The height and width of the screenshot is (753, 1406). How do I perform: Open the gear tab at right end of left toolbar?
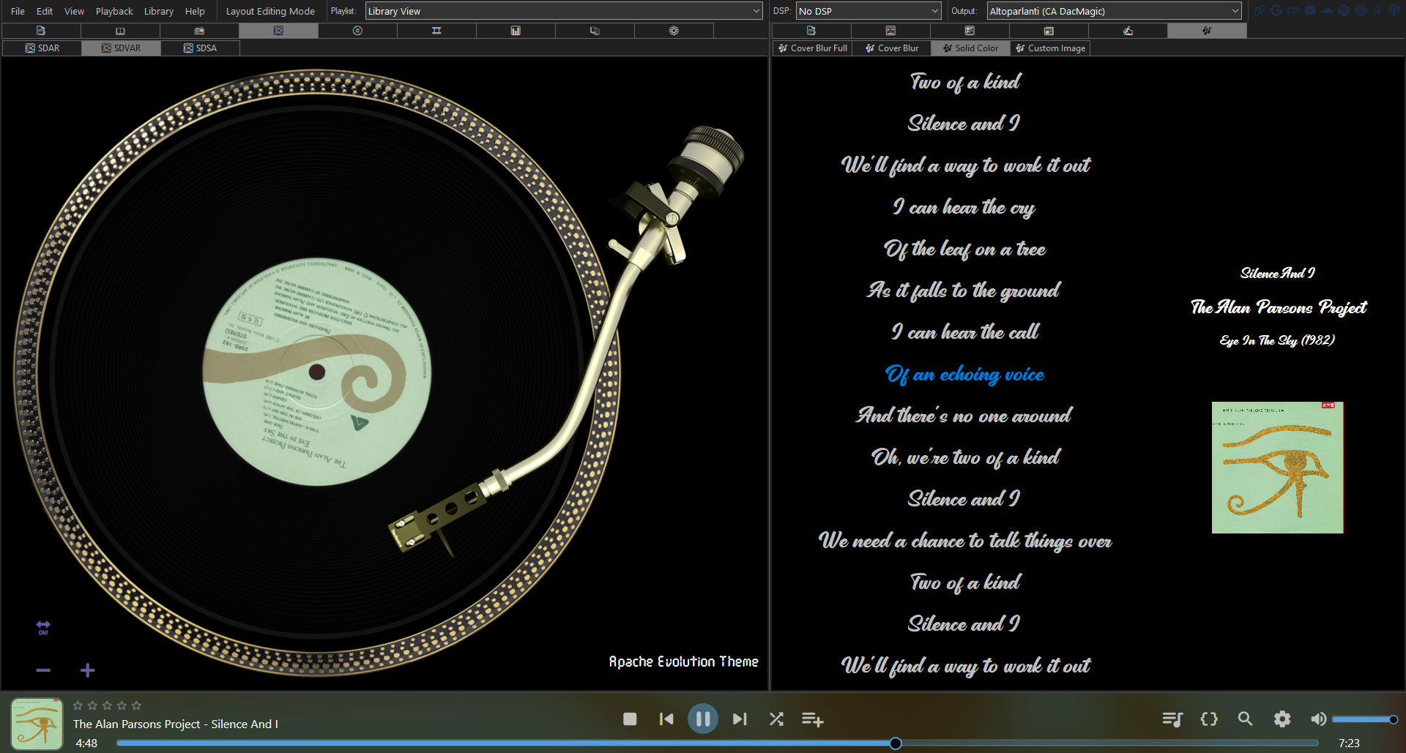point(674,31)
